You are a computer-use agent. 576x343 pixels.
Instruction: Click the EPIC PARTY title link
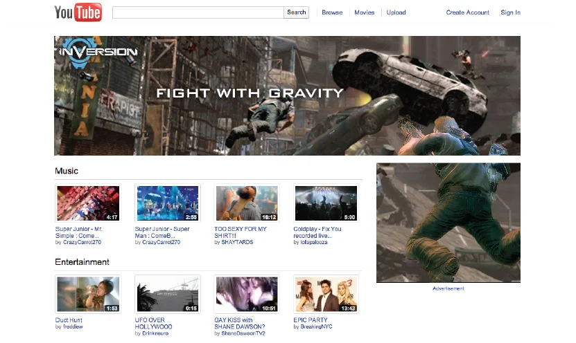311,320
